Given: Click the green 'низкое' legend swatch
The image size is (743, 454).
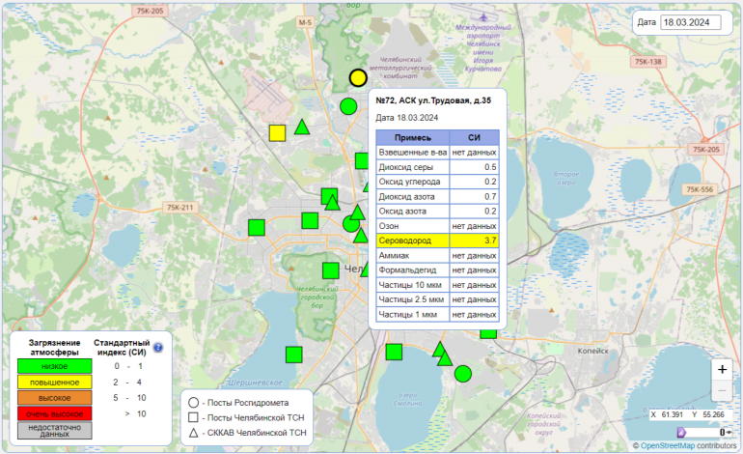Looking at the screenshot, I should (x=55, y=367).
